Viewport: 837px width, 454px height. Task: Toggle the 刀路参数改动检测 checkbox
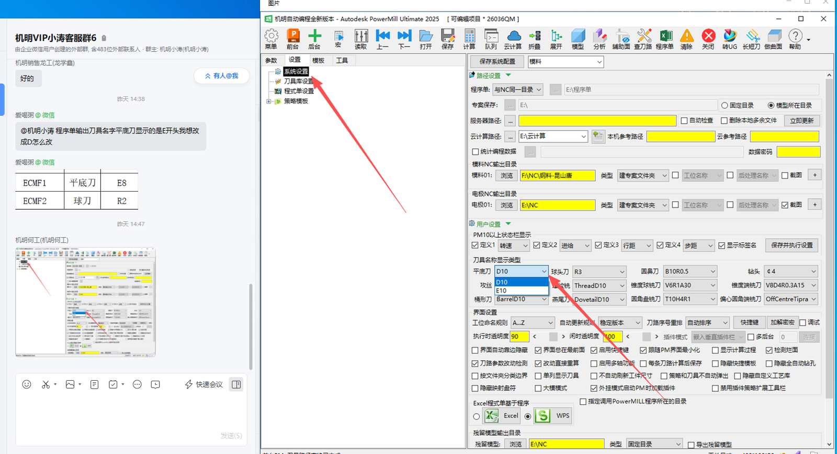[475, 363]
